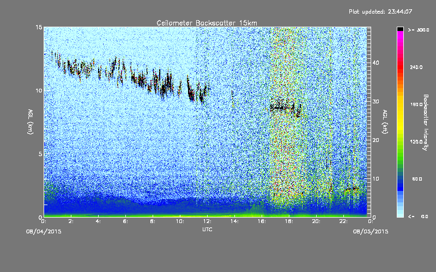Click the black cloud layer near 17-18 UTC
436x272 pixels.
pos(286,107)
